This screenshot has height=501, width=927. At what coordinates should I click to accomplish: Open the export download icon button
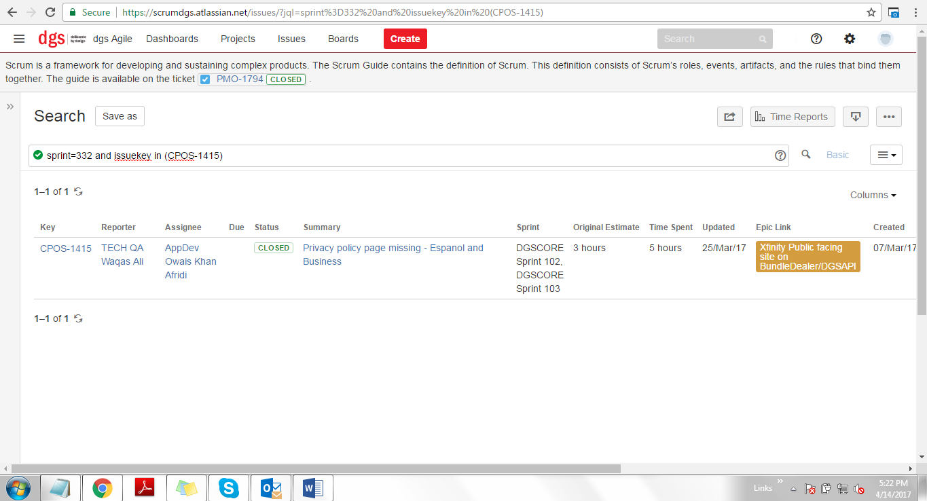pos(856,117)
